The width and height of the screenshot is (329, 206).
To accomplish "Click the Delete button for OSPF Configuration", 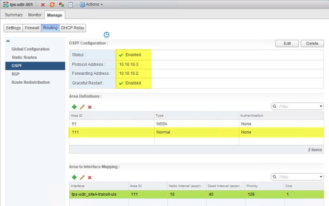I will [312, 43].
